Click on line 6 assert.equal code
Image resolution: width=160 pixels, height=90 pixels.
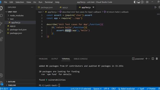[x=73, y=30]
